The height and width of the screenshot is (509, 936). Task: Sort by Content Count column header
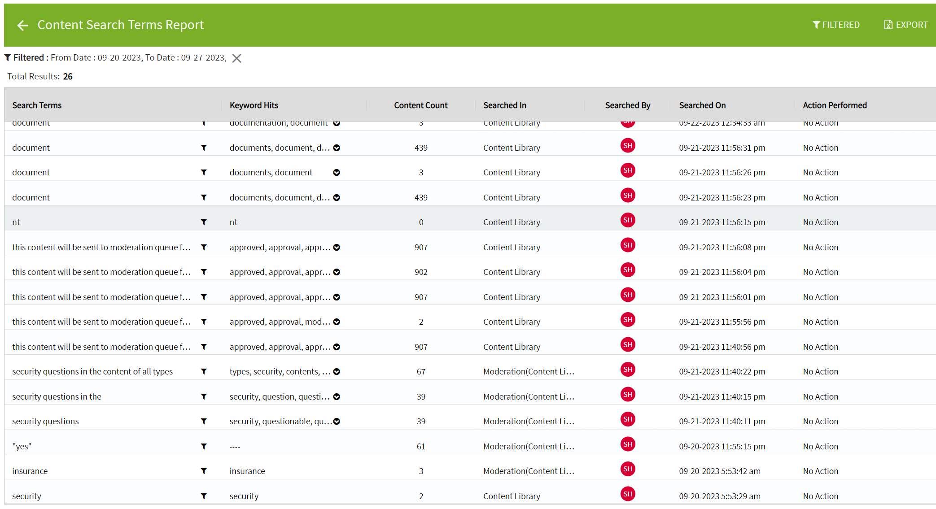click(x=421, y=105)
